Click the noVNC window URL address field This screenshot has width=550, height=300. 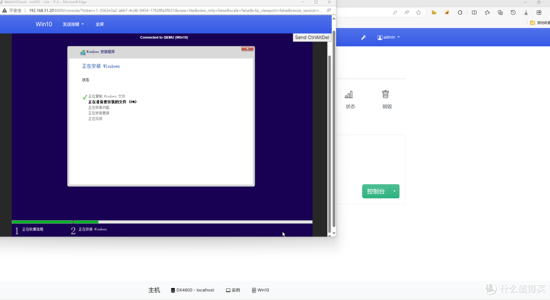[175, 11]
